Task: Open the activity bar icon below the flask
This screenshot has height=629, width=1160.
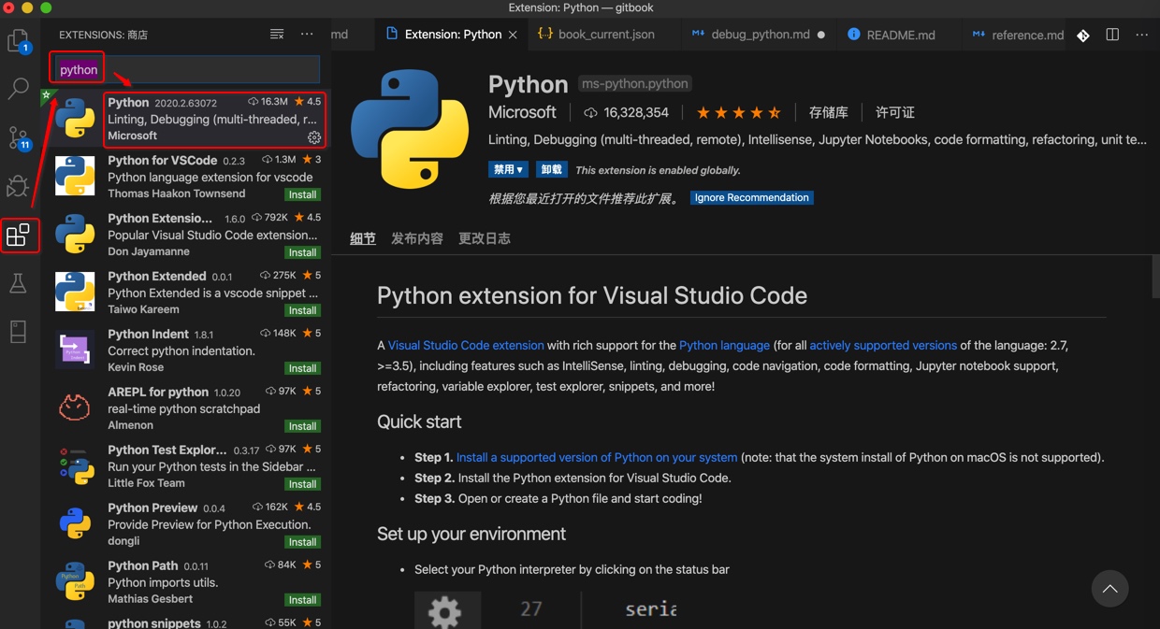Action: 19,332
